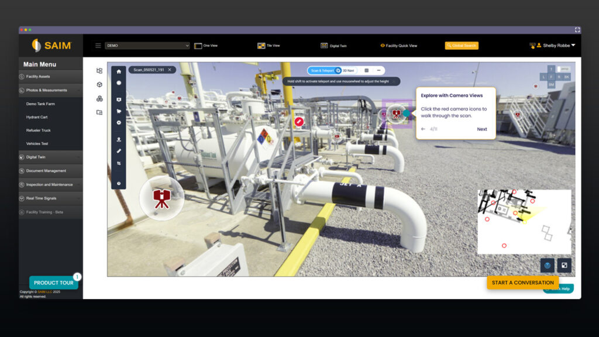Enter fullscreen using the expand icon
The image size is (599, 337).
pos(564,265)
